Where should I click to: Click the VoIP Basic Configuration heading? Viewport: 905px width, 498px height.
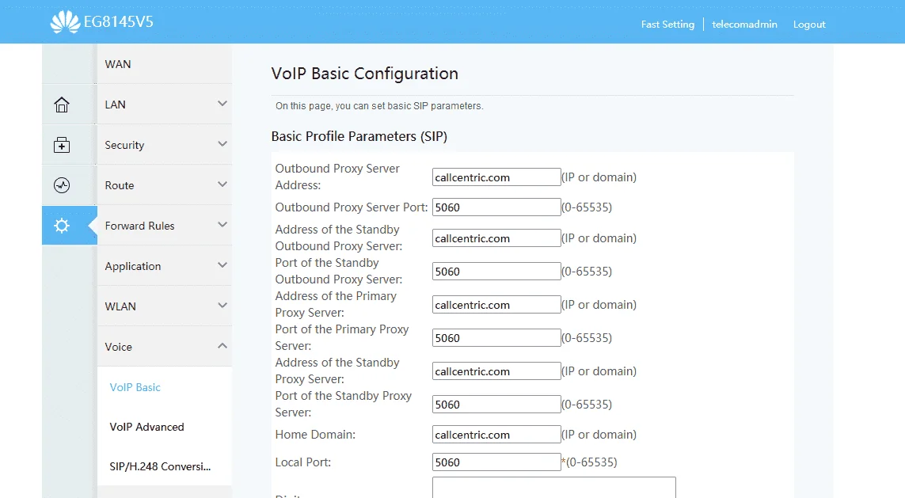[x=365, y=74]
